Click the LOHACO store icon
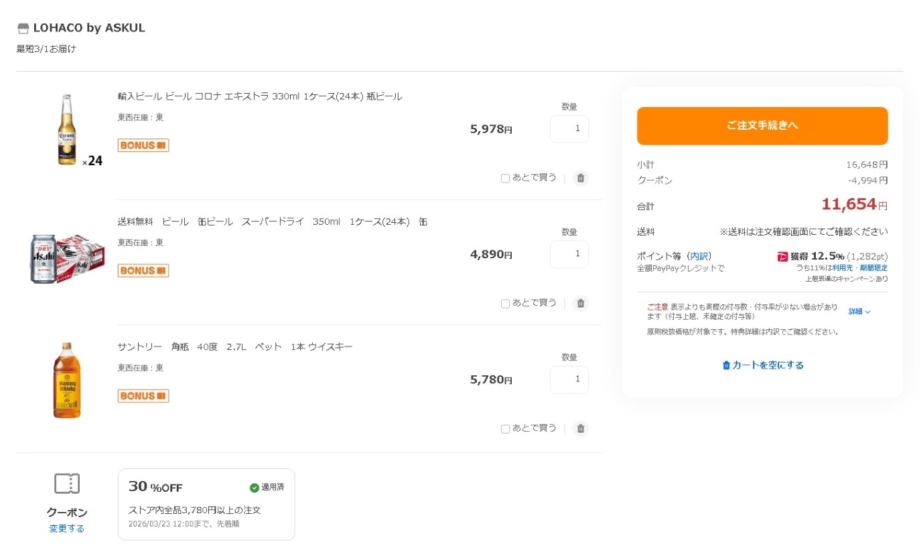 tap(23, 28)
